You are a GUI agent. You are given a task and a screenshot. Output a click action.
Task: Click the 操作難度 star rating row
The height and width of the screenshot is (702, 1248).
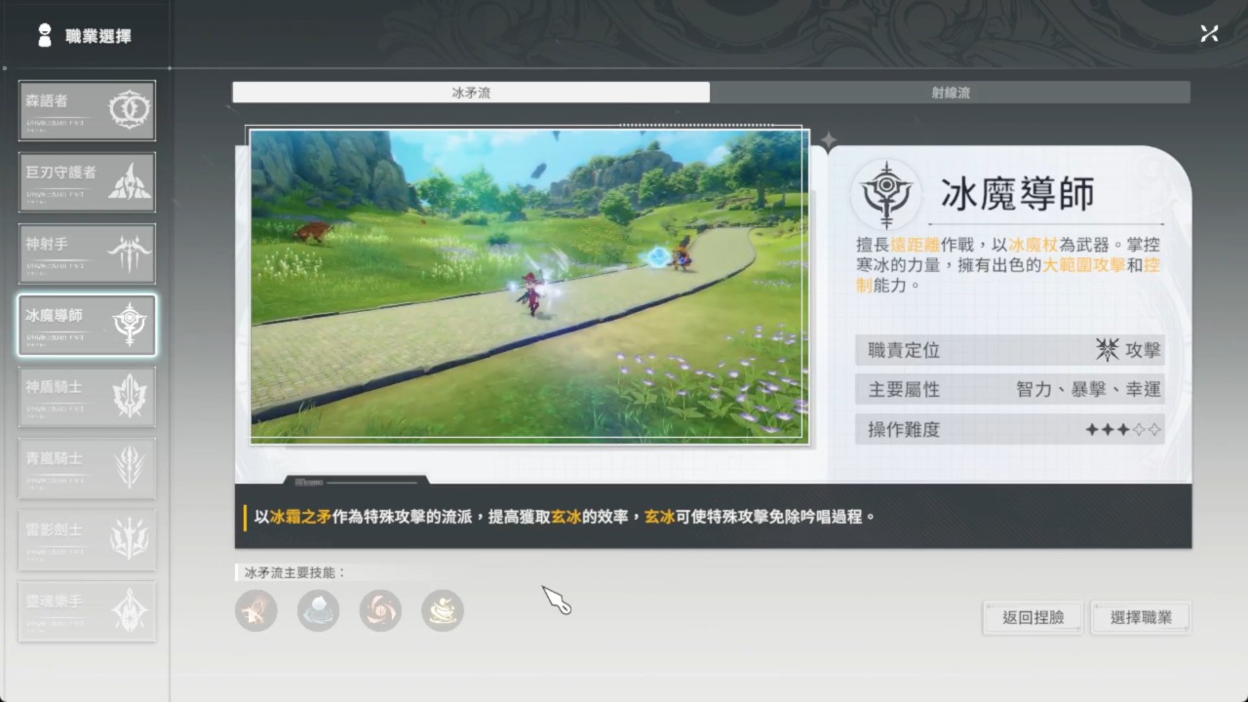[1009, 429]
